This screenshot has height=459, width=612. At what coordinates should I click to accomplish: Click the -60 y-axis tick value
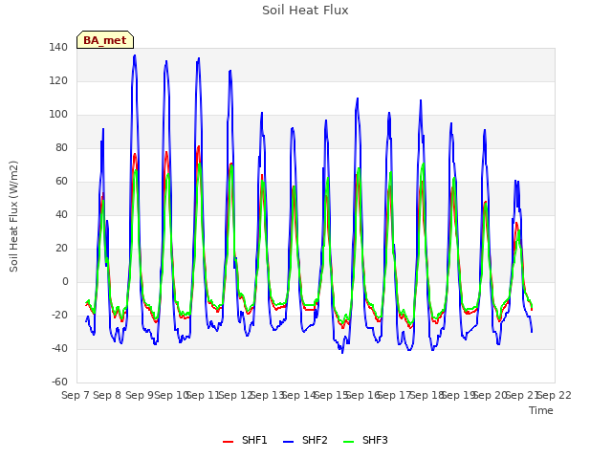point(59,382)
